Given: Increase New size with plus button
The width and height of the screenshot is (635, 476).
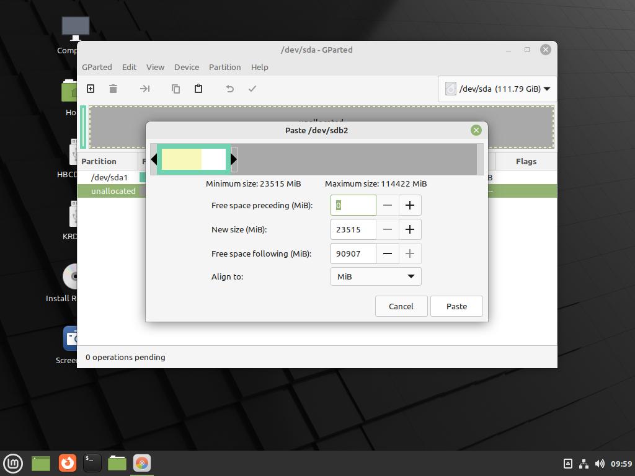Looking at the screenshot, I should 409,229.
